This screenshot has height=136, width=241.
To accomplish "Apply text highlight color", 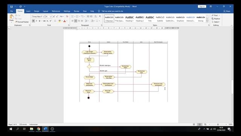I will click(59, 21).
